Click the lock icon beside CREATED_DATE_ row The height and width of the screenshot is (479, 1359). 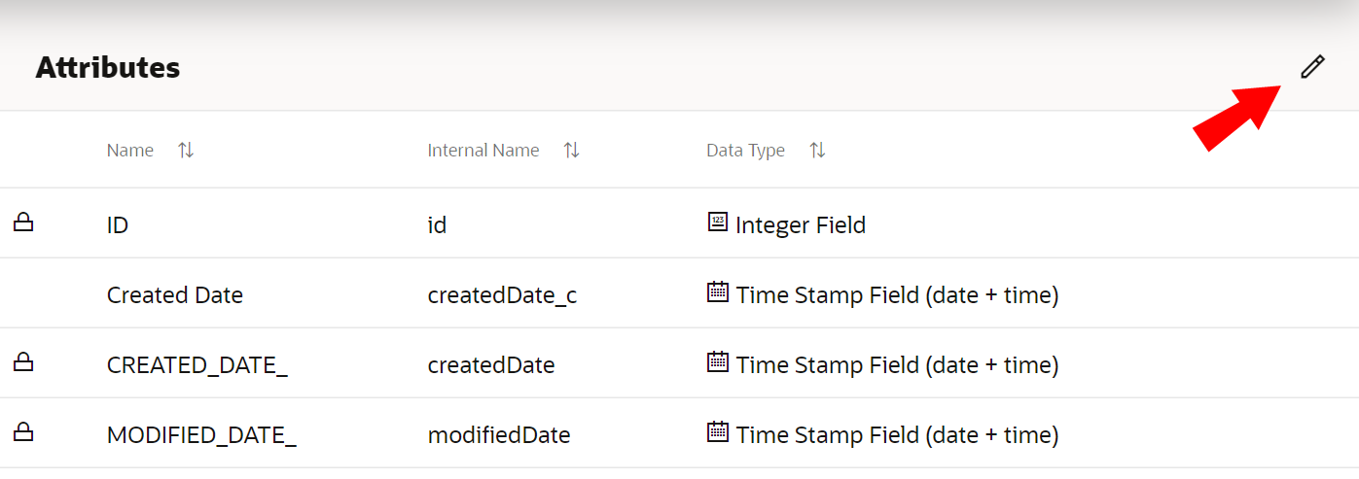(x=23, y=363)
